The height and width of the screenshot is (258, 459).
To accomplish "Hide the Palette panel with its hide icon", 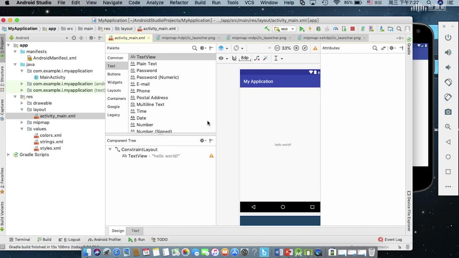I will click(212, 48).
